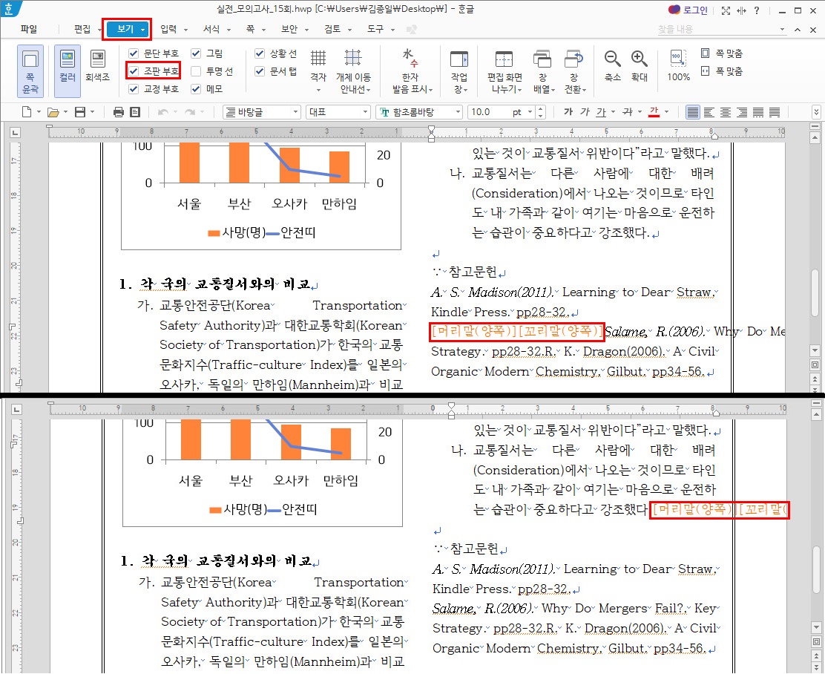Uncheck the 조판 부호 checkbox
The image size is (825, 674).
point(134,71)
